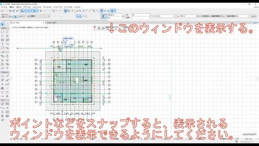Image resolution: width=259 pixels, height=146 pixels.
Task: Switch to the 3D / 全て tab
Action: click(51, 23)
